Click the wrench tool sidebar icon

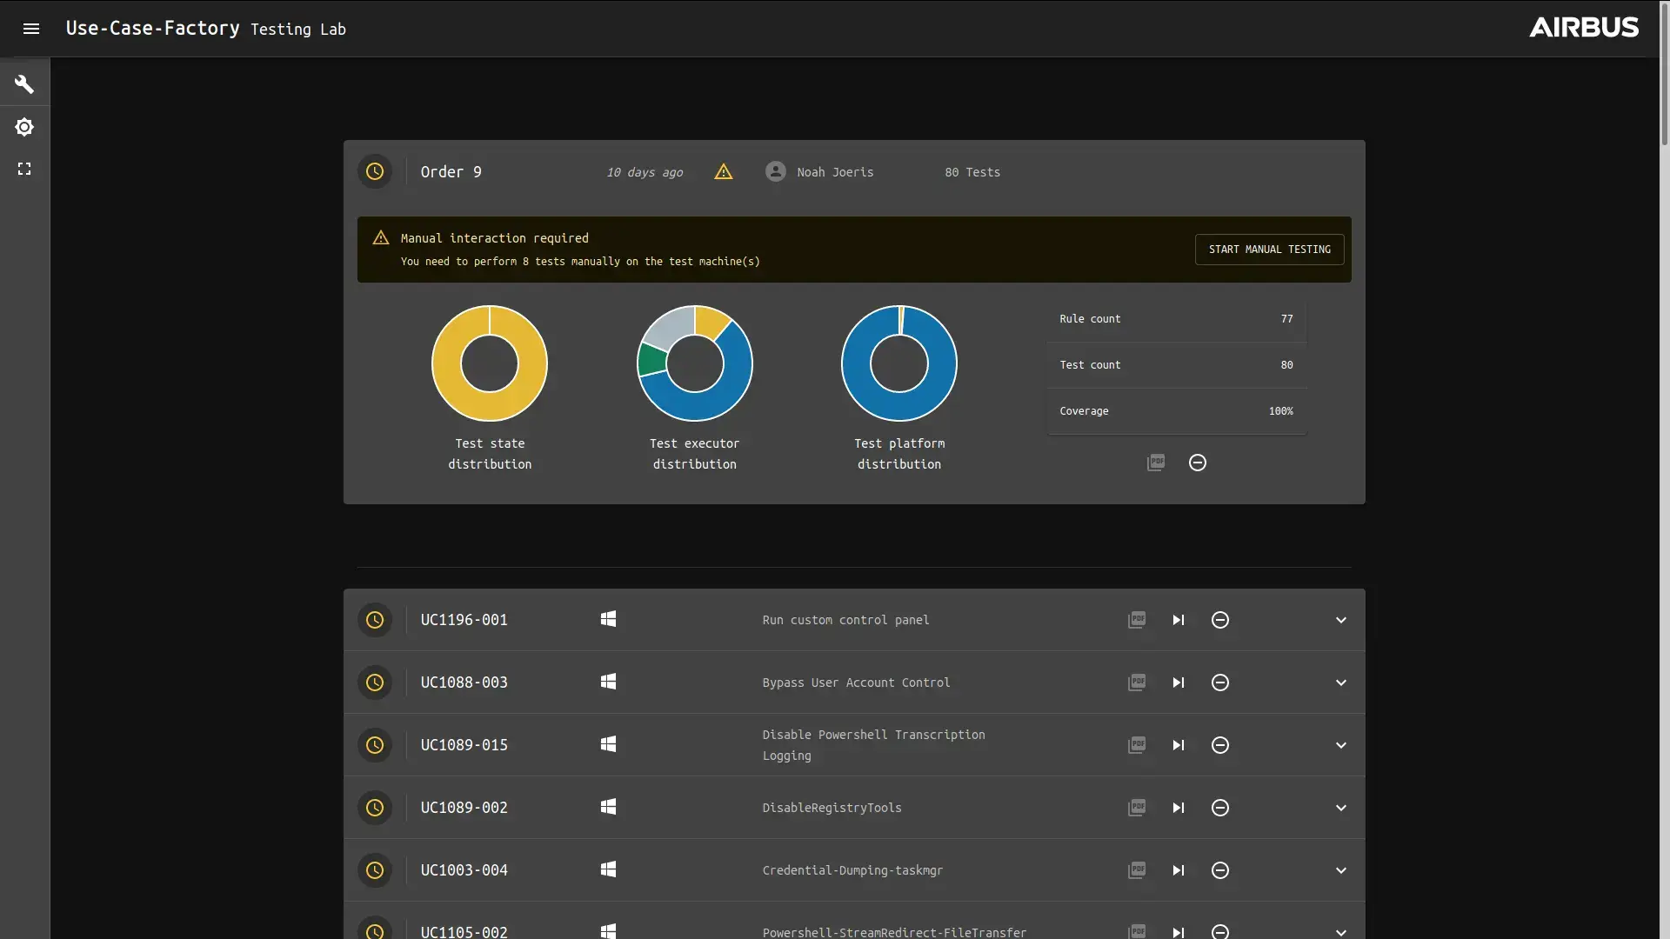pyautogui.click(x=24, y=84)
